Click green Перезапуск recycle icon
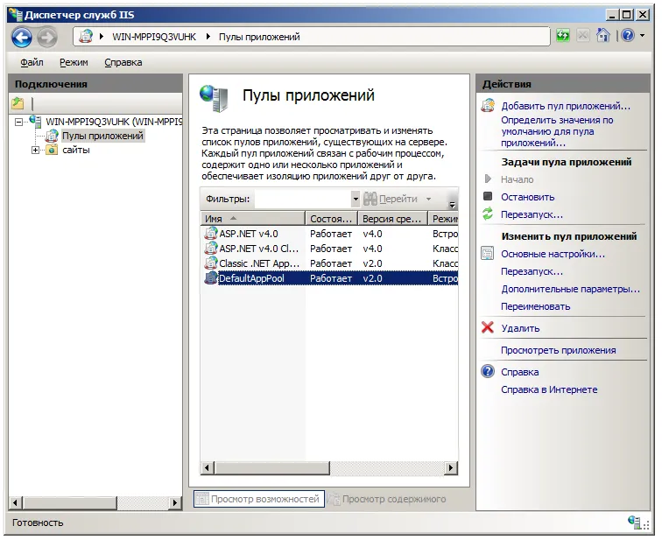The image size is (662, 540). coord(488,214)
